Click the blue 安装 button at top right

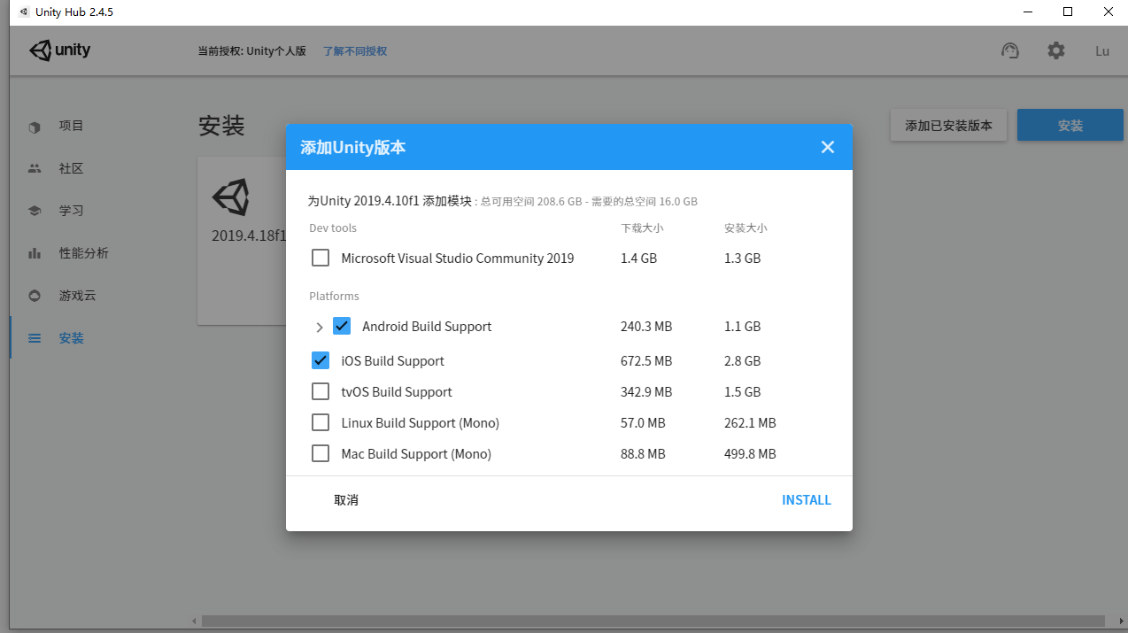tap(1070, 126)
